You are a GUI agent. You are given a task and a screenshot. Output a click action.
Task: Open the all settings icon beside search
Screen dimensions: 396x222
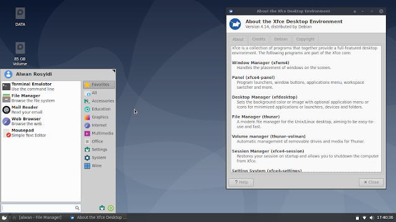102,208
